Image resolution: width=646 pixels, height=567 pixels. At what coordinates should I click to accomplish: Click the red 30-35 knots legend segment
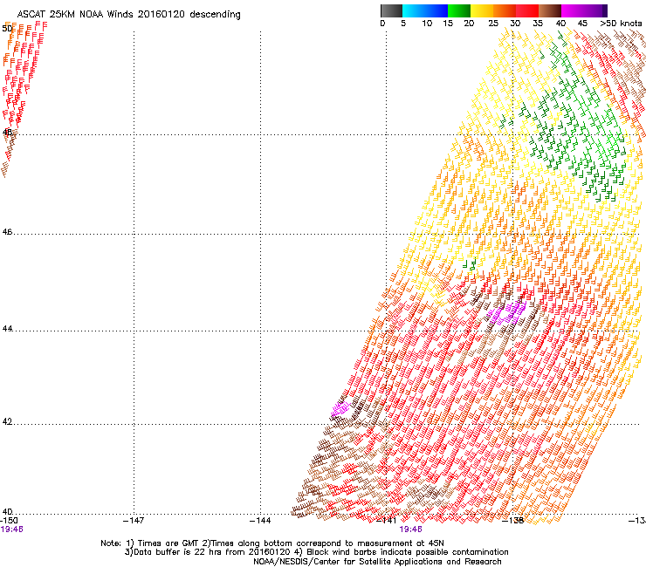click(x=527, y=10)
